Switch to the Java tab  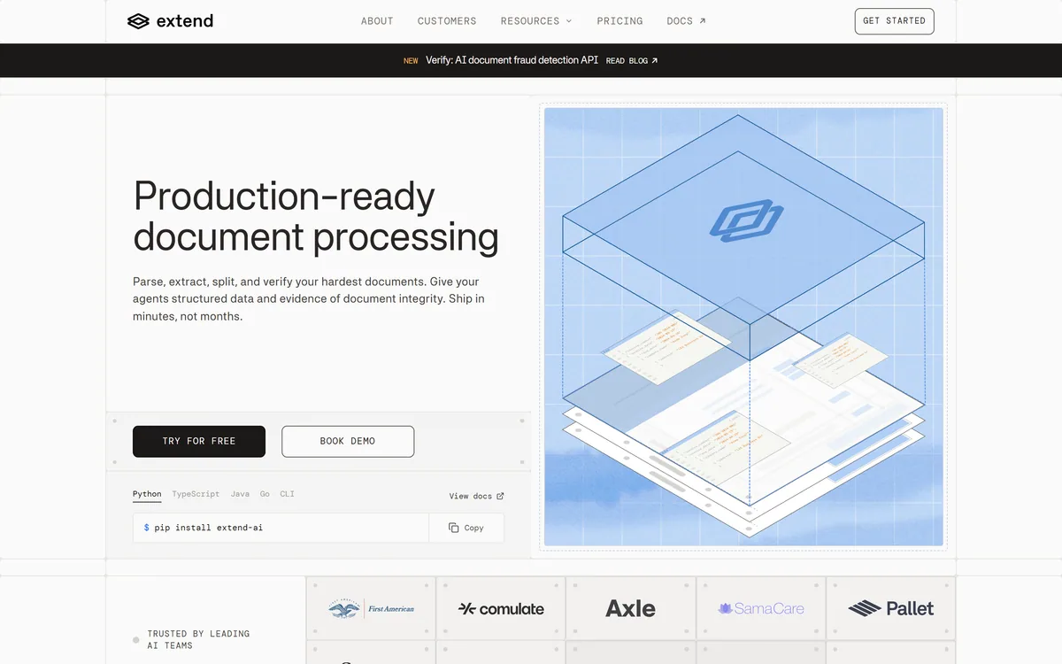(240, 494)
